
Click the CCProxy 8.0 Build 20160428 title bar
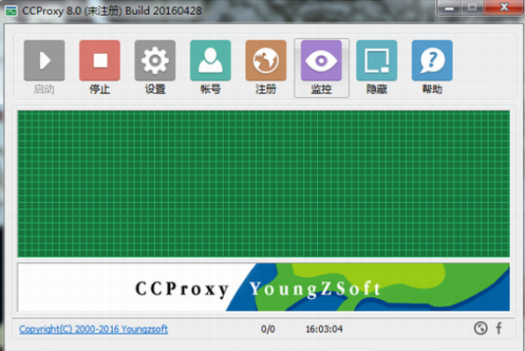[112, 11]
